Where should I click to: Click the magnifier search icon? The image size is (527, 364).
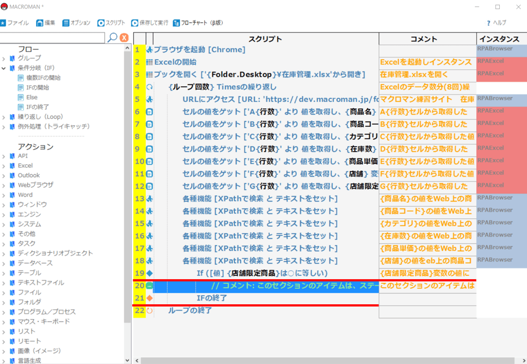112,38
